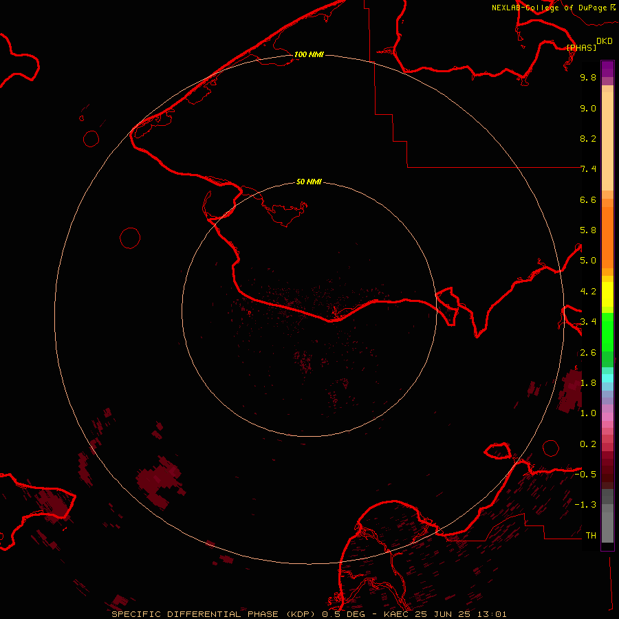
Task: Click the 3.4 value on the scale
Action: 588,322
